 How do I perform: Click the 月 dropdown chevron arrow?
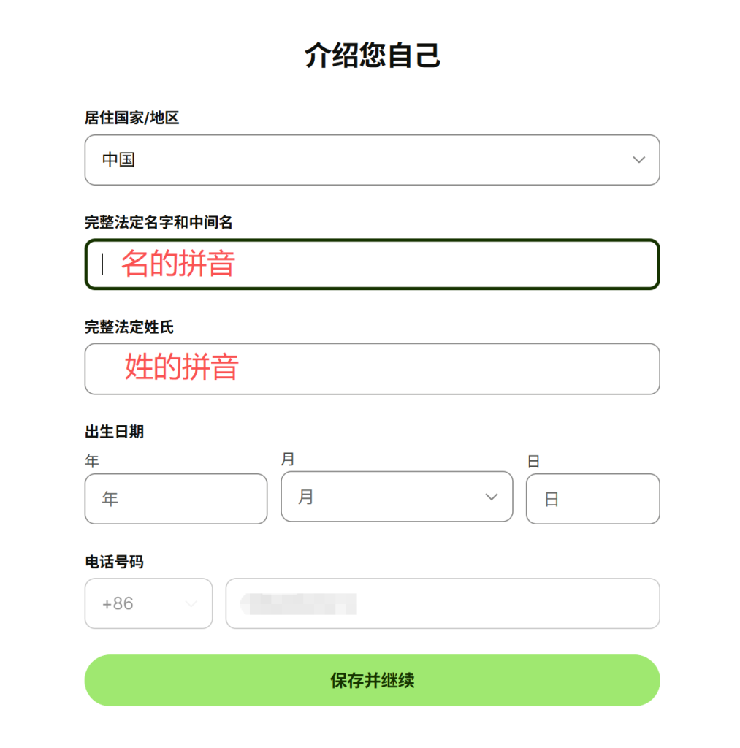(491, 497)
